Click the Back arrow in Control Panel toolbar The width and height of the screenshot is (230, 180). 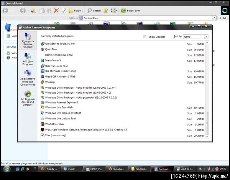(x=5, y=11)
